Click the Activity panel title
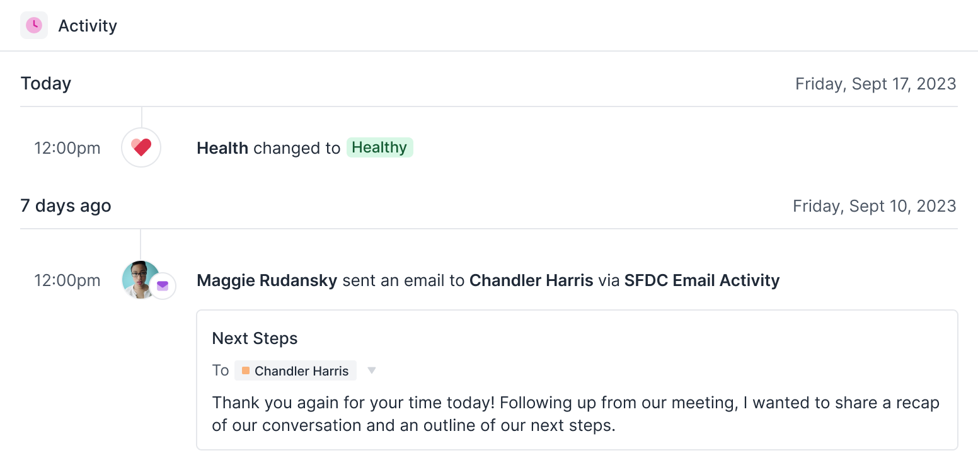978x470 pixels. (x=88, y=26)
